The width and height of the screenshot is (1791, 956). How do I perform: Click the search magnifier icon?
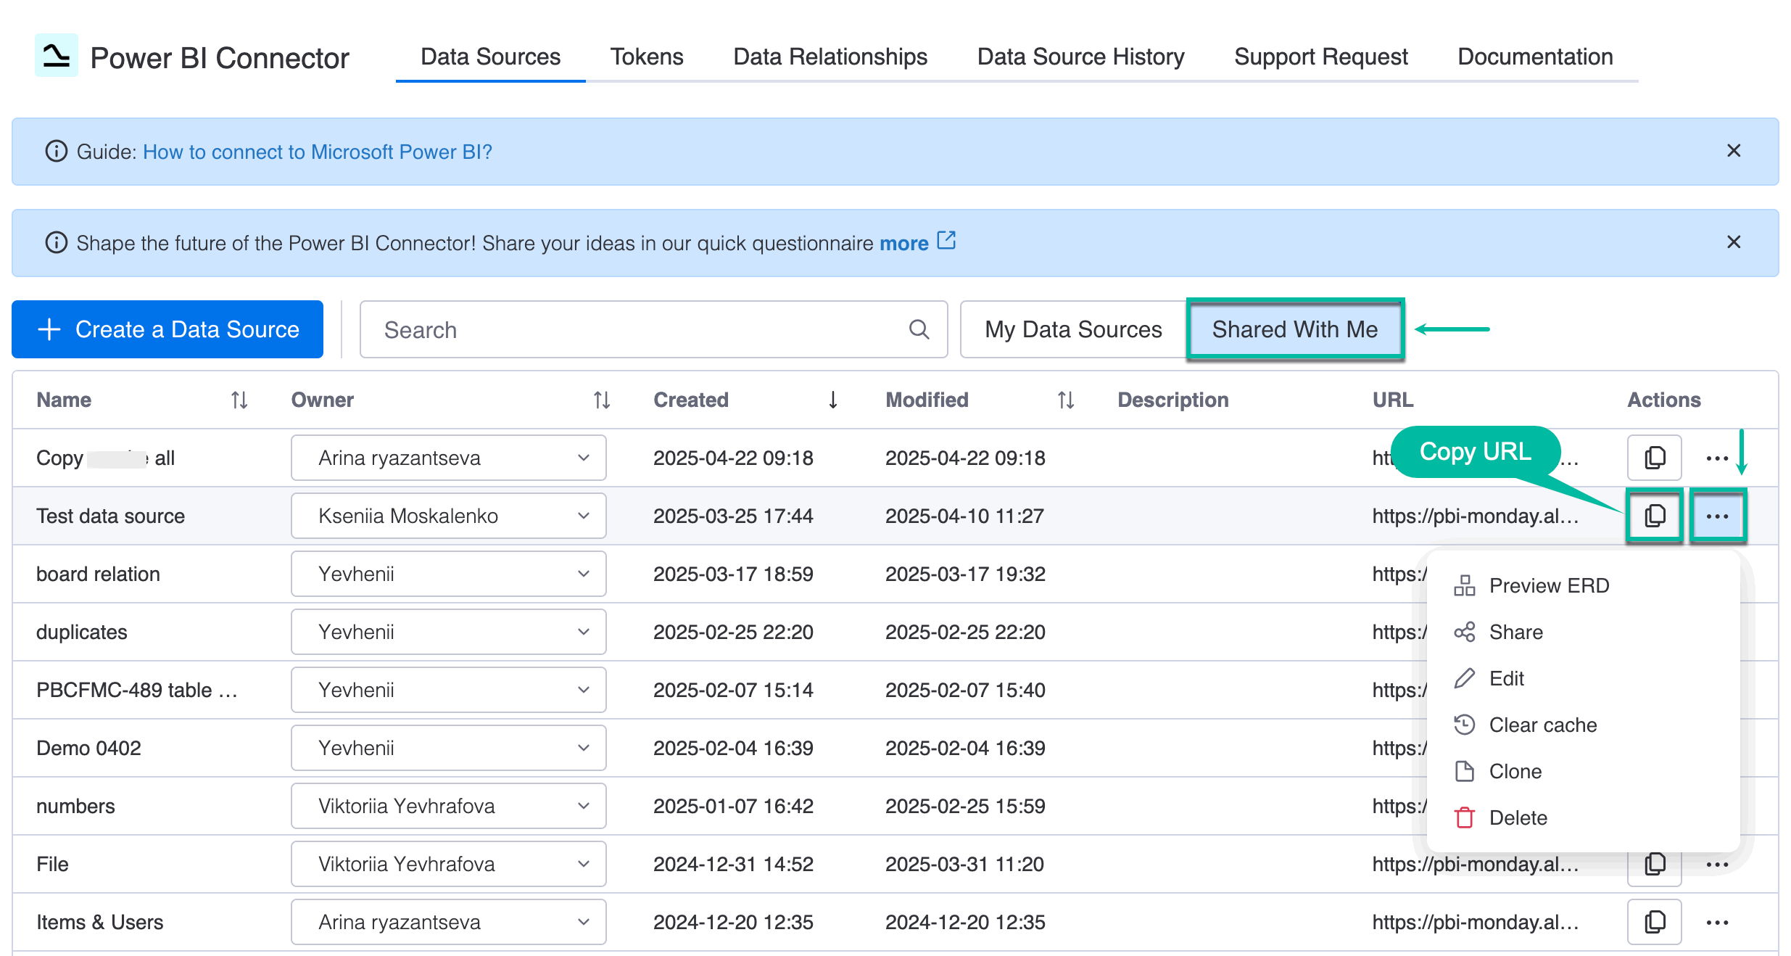tap(919, 329)
